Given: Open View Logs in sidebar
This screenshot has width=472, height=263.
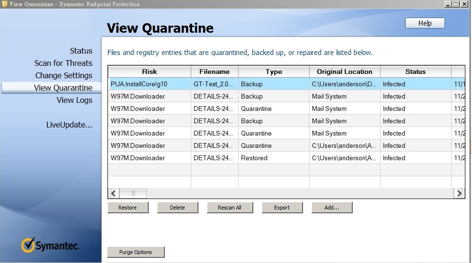Looking at the screenshot, I should 74,100.
